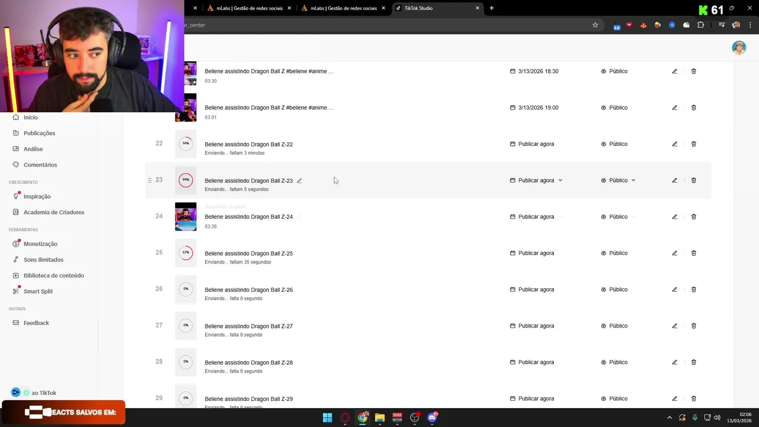This screenshot has height=427, width=759.
Task: Bookmark this page with the star icon
Action: (x=595, y=25)
